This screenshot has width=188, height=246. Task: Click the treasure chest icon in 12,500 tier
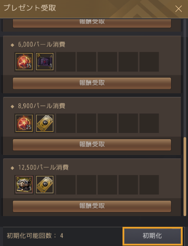[x=24, y=185]
